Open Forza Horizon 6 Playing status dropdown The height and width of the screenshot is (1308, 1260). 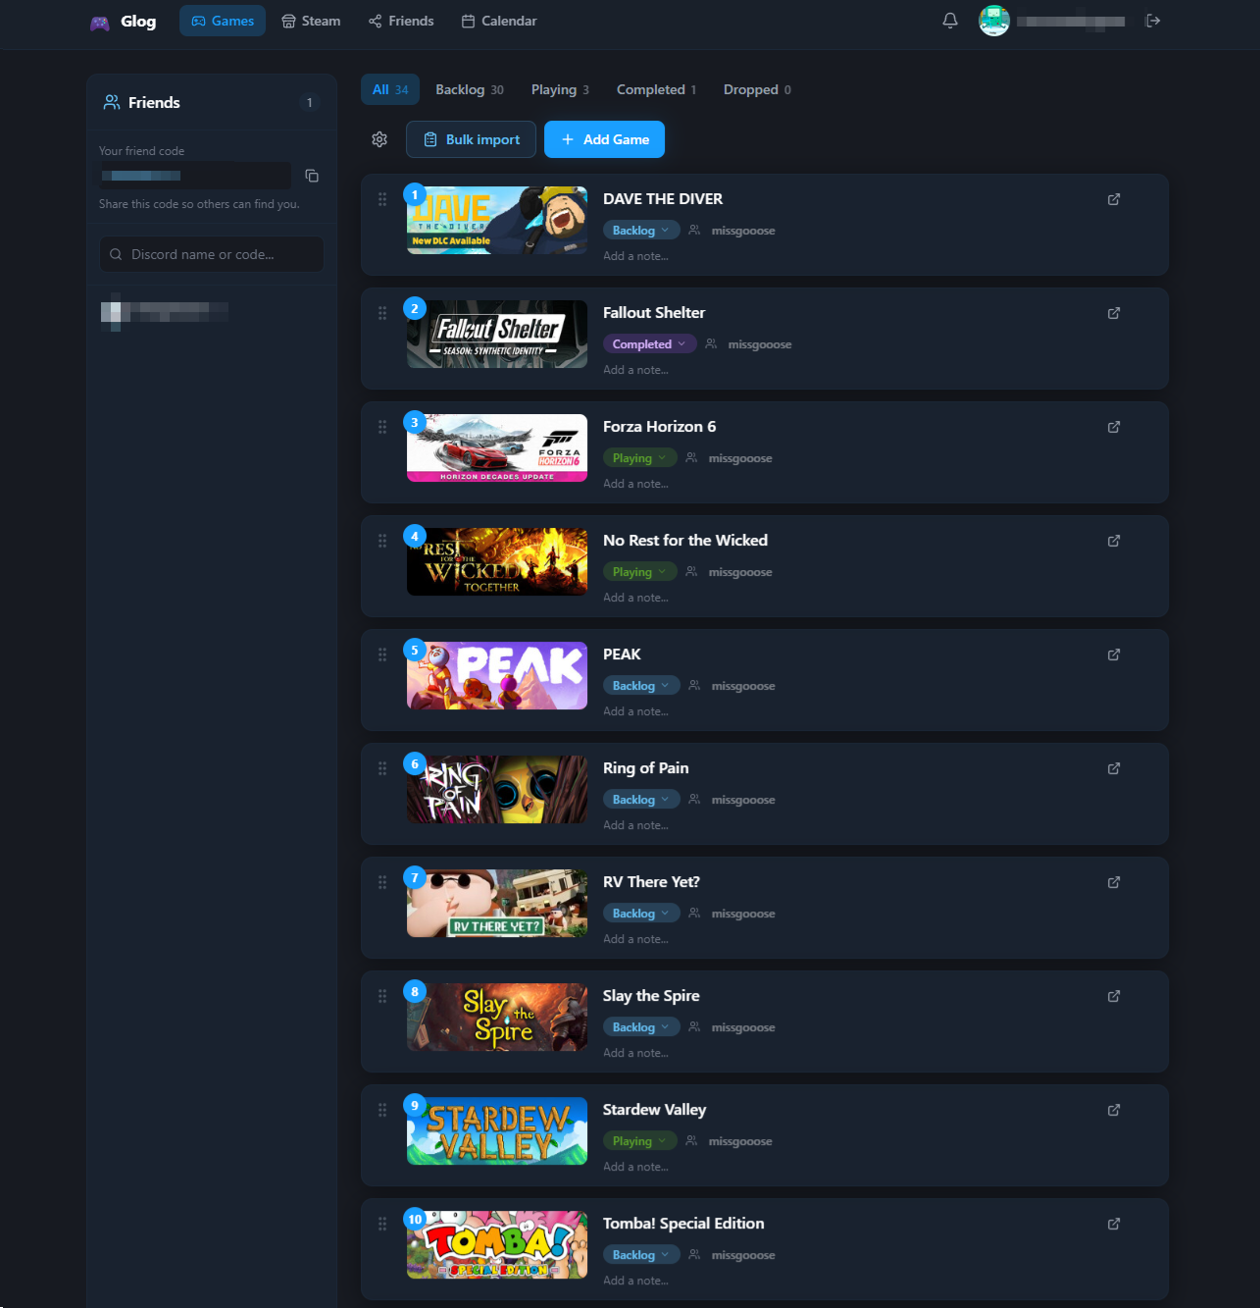coord(639,458)
